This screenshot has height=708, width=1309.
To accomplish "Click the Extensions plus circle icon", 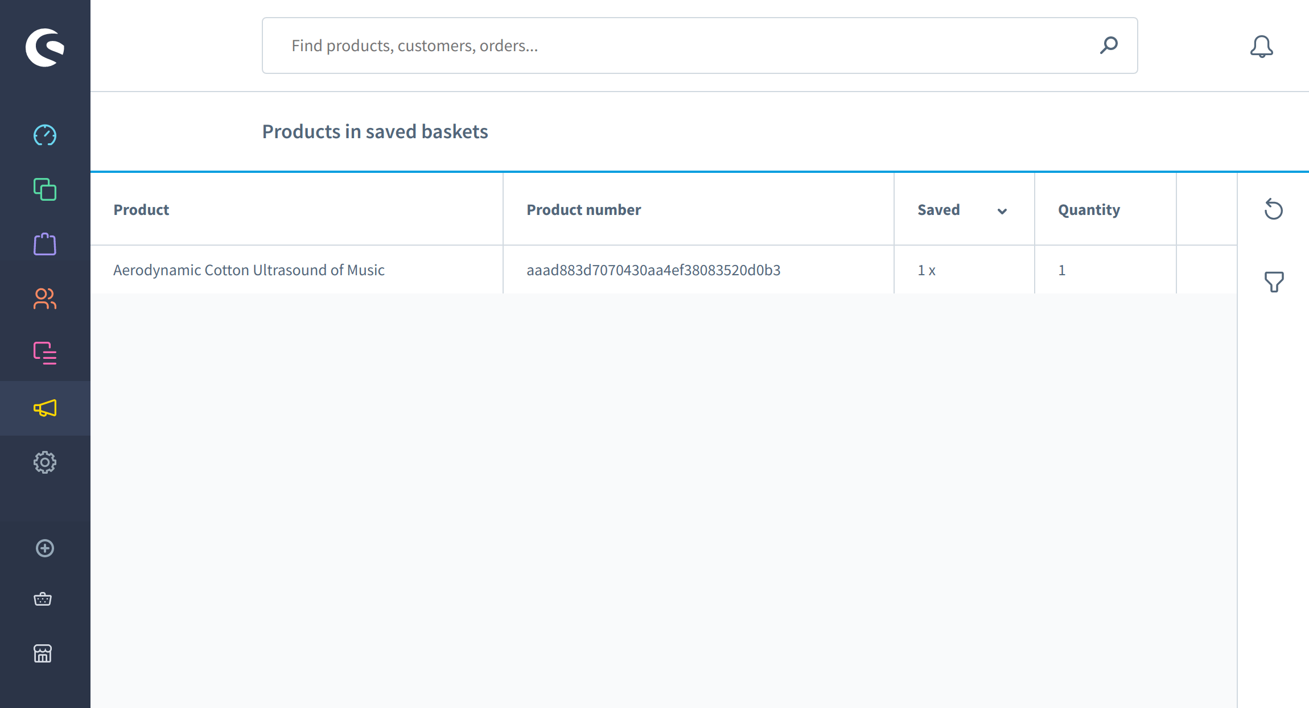I will pyautogui.click(x=45, y=548).
